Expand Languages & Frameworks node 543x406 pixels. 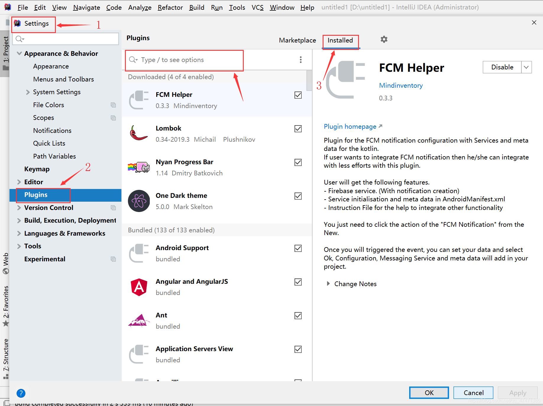point(19,233)
